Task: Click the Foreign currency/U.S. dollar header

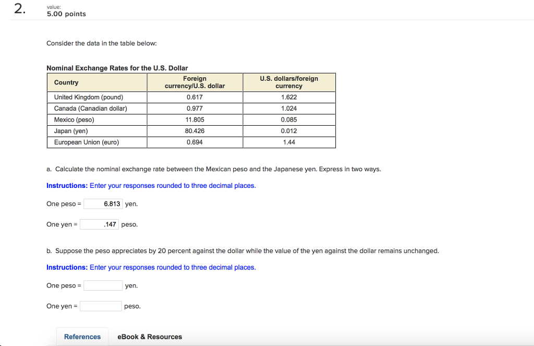Action: 195,82
